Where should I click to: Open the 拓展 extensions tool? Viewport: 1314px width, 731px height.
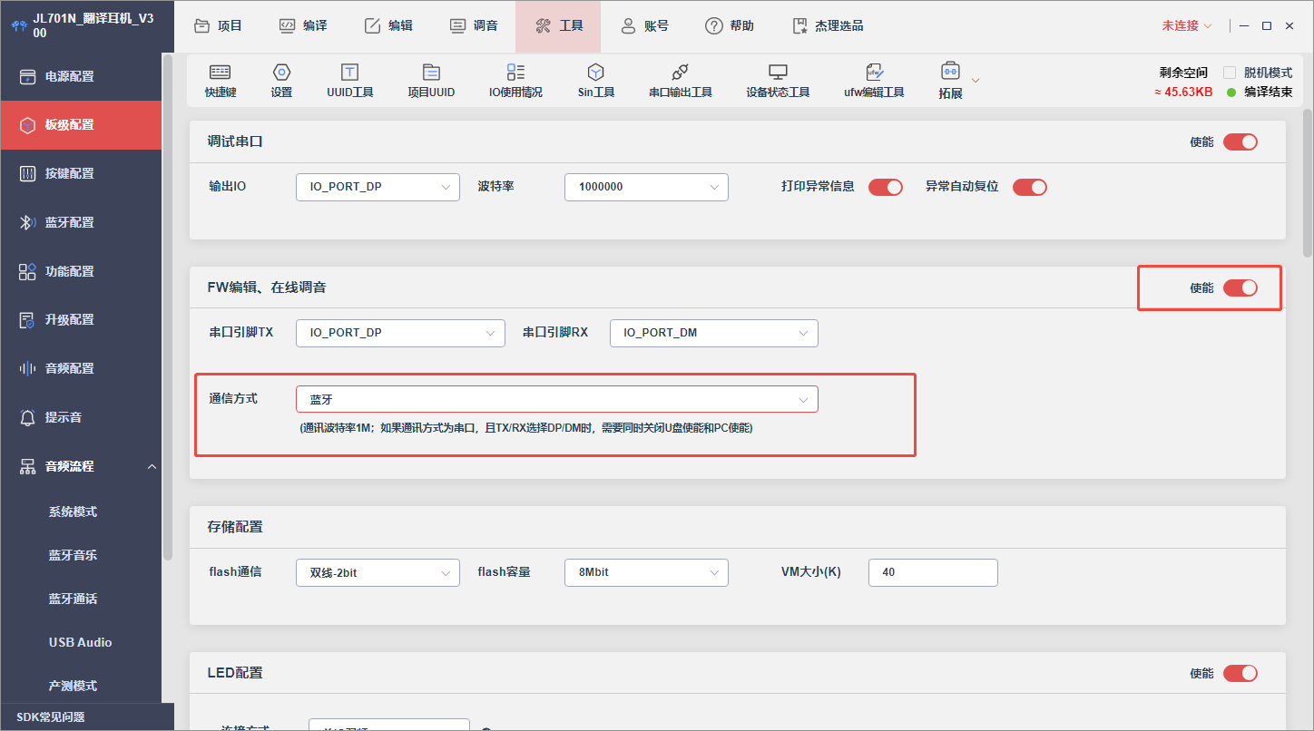951,80
